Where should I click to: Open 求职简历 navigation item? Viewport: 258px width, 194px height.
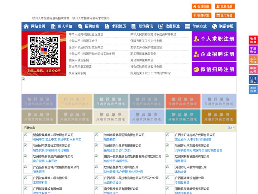click(x=119, y=26)
